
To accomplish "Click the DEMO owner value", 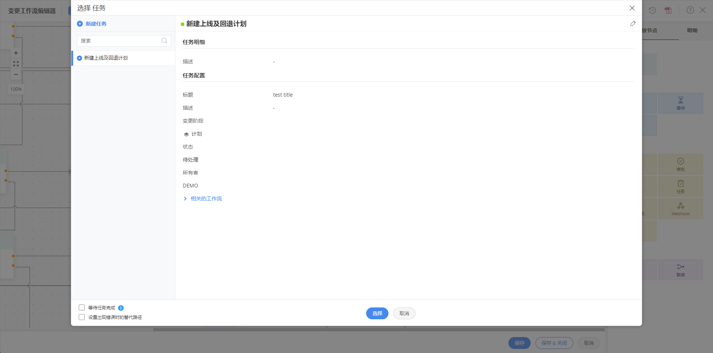I will [x=191, y=186].
